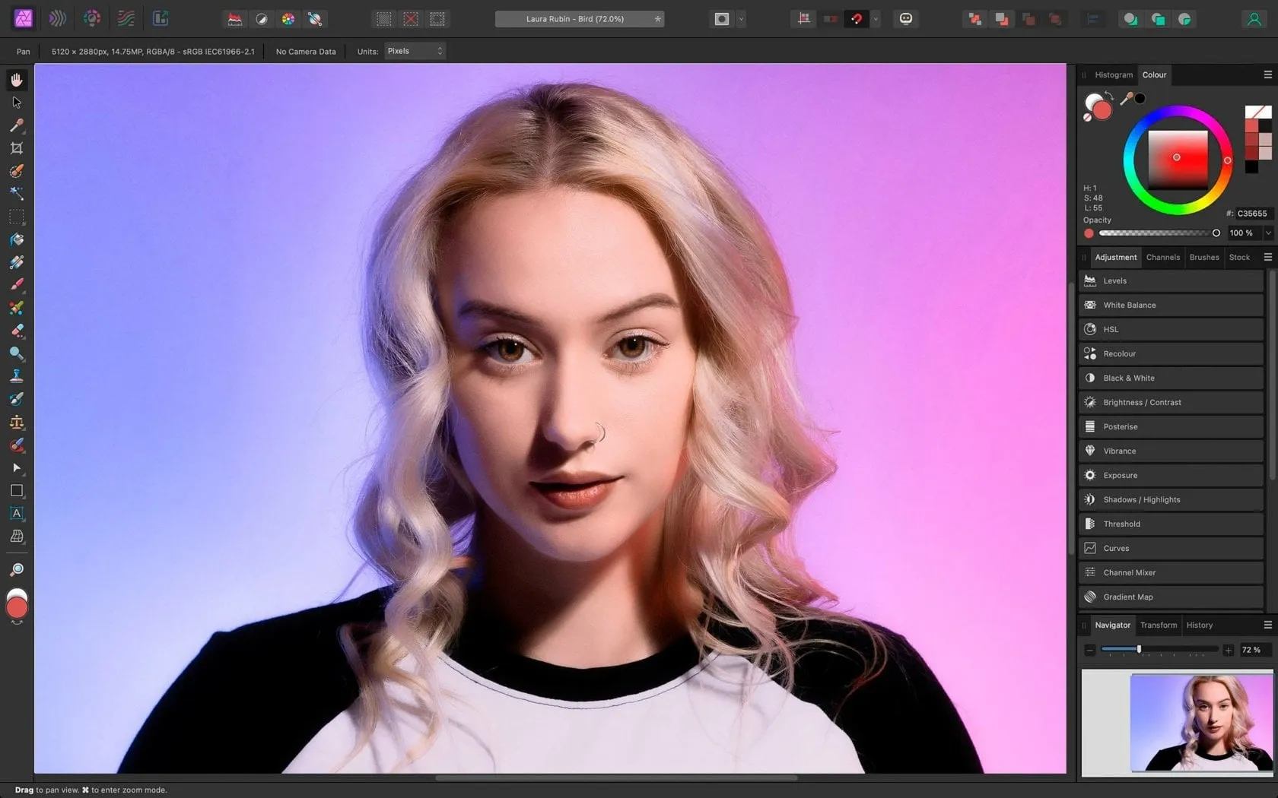Choose the Clone Stamp tool
This screenshot has width=1278, height=798.
point(17,376)
